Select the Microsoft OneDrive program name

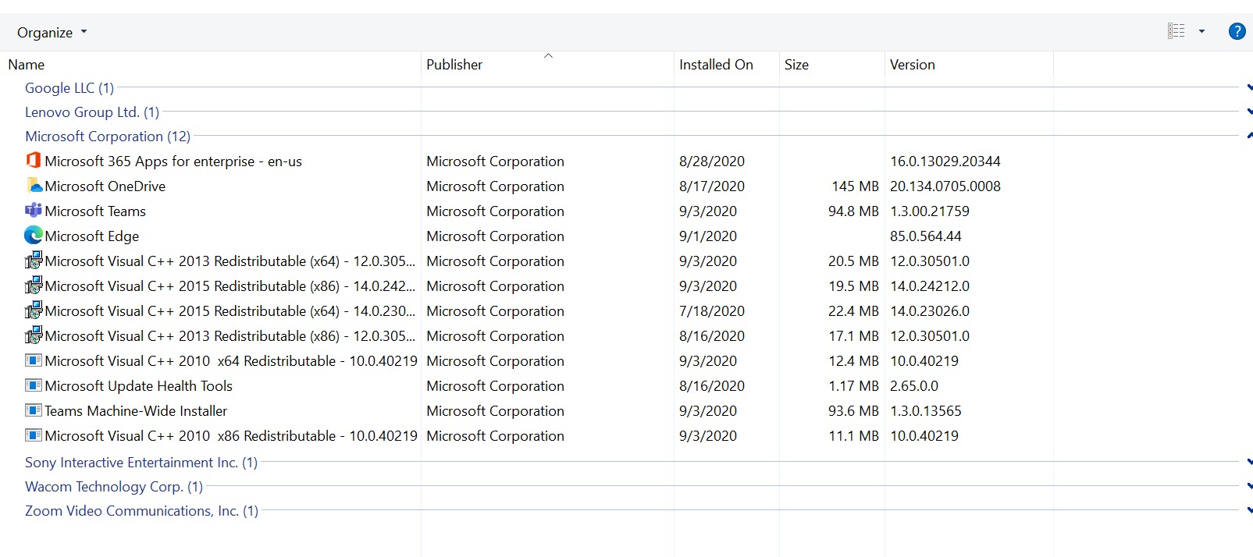coord(105,186)
